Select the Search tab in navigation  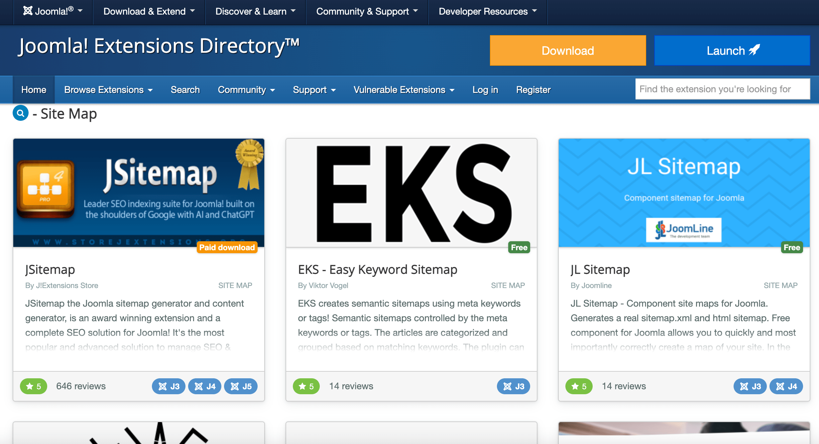click(185, 89)
